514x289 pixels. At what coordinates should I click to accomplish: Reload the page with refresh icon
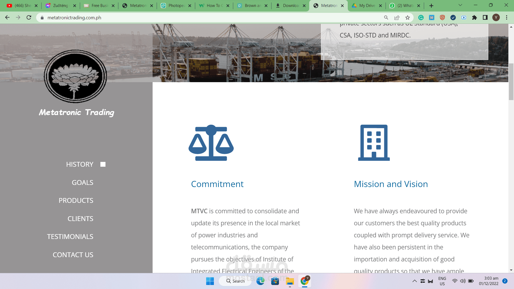tap(29, 18)
